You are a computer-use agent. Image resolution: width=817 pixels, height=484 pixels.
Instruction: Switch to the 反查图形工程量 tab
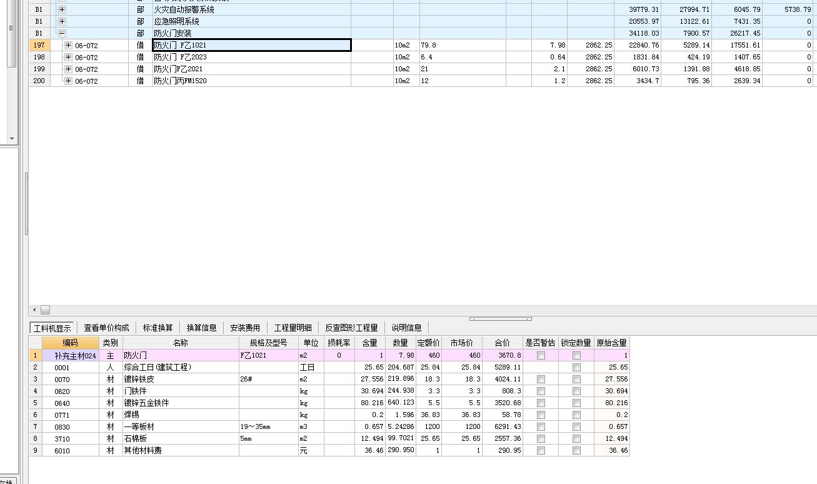[351, 328]
